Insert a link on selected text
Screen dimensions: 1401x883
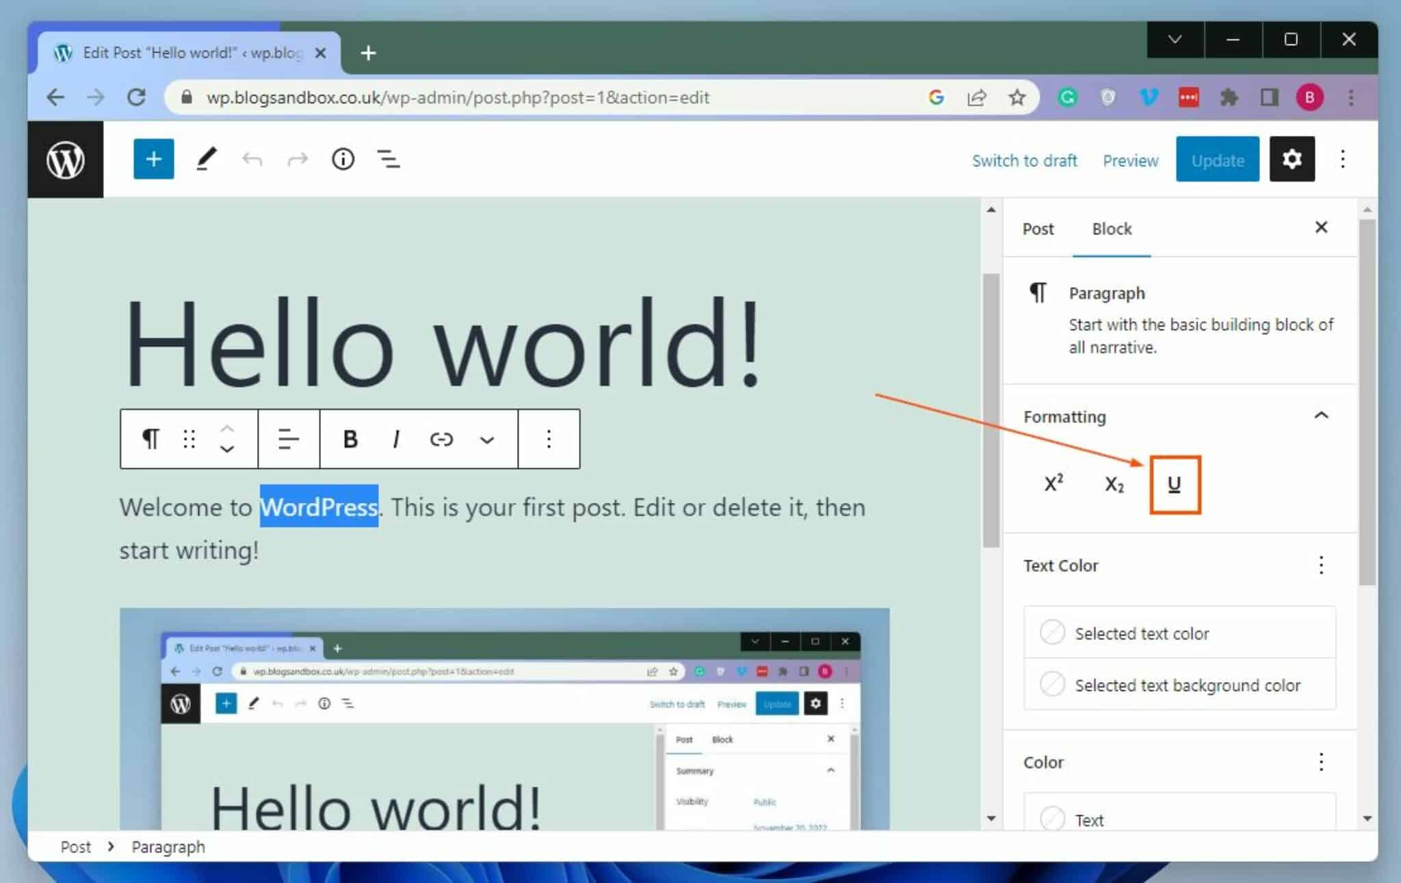pos(441,439)
